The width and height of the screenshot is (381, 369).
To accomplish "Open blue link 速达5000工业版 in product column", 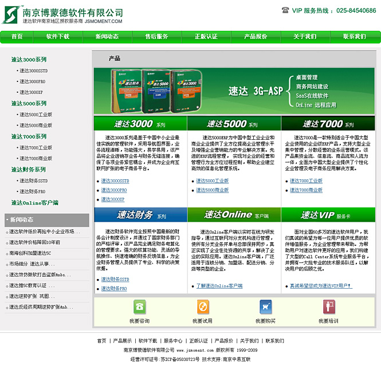I will 213,181.
